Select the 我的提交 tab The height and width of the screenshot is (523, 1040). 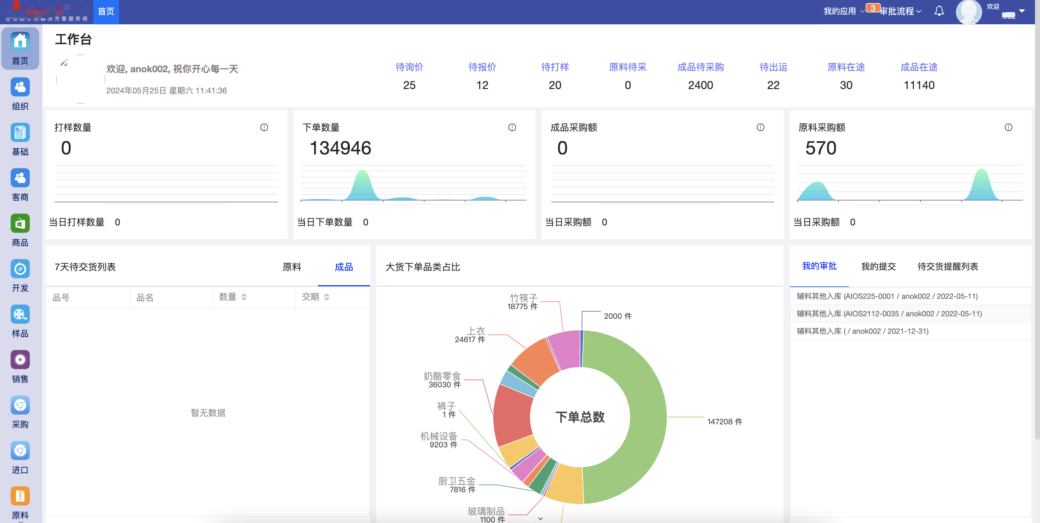pos(878,266)
